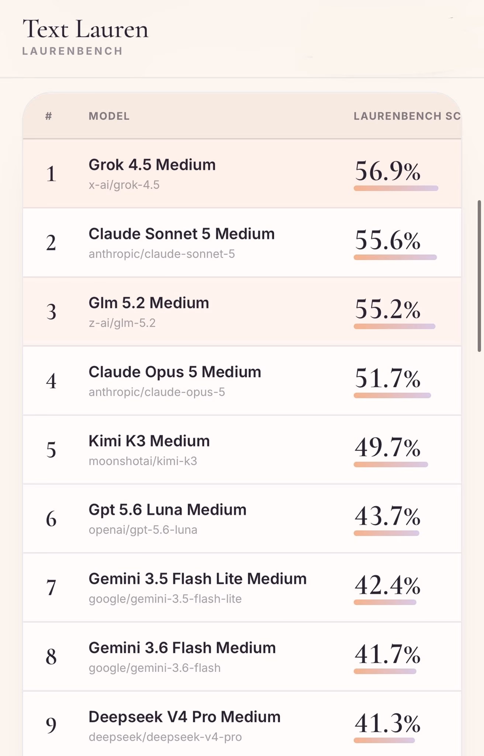This screenshot has width=484, height=756.
Task: Click the openai/gpt-5.6-luna identifier text
Action: [143, 530]
